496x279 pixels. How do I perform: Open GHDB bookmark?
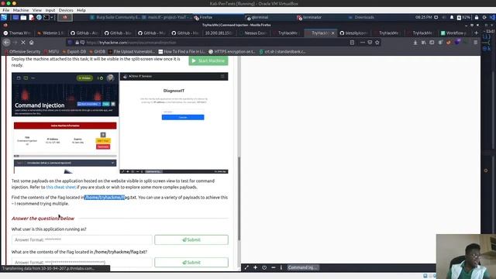click(x=97, y=52)
